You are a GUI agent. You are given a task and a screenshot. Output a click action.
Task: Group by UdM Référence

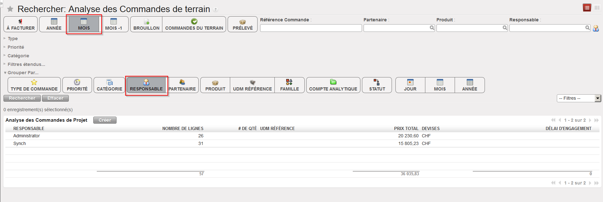pos(252,85)
